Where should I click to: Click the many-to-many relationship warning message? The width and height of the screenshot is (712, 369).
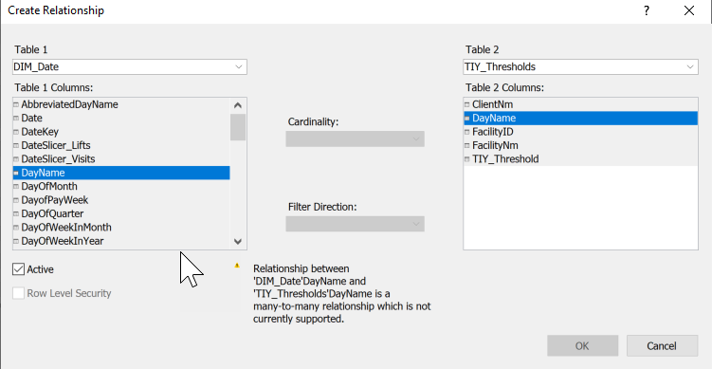[x=342, y=293]
